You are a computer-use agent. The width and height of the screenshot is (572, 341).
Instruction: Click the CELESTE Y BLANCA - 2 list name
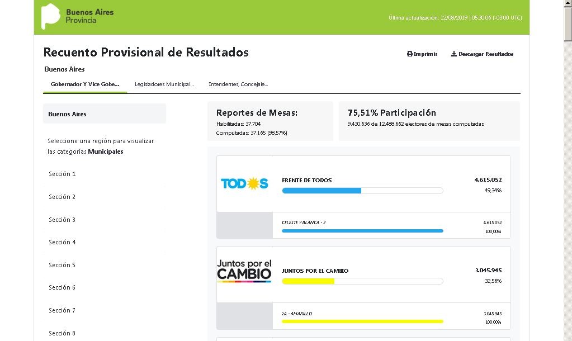(x=304, y=222)
